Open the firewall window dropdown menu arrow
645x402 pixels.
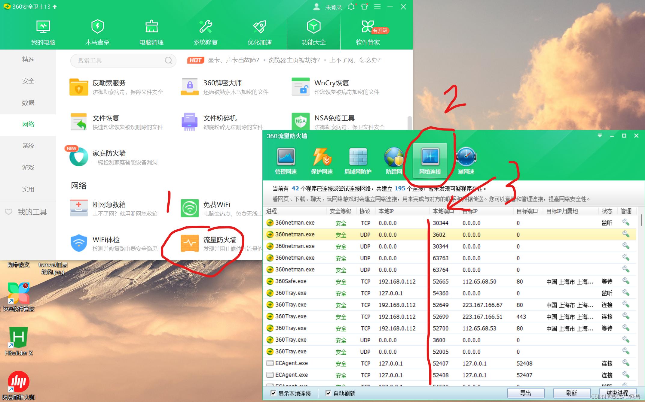tap(600, 136)
